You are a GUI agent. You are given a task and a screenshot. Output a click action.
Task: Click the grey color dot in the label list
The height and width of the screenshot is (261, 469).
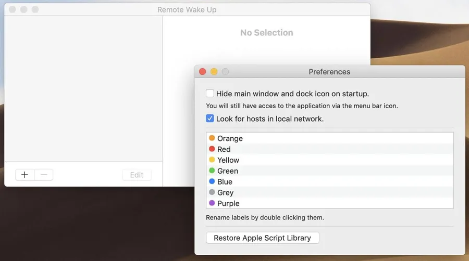212,192
